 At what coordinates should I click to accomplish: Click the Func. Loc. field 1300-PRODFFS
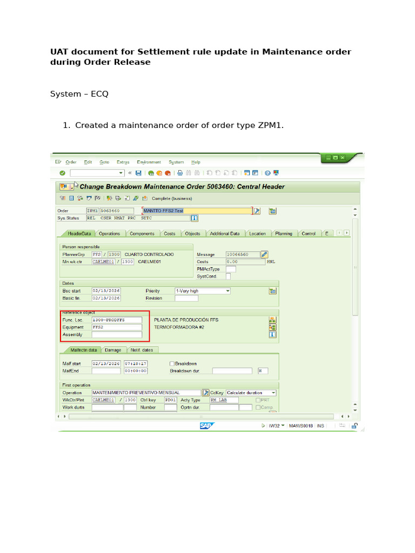(117, 320)
